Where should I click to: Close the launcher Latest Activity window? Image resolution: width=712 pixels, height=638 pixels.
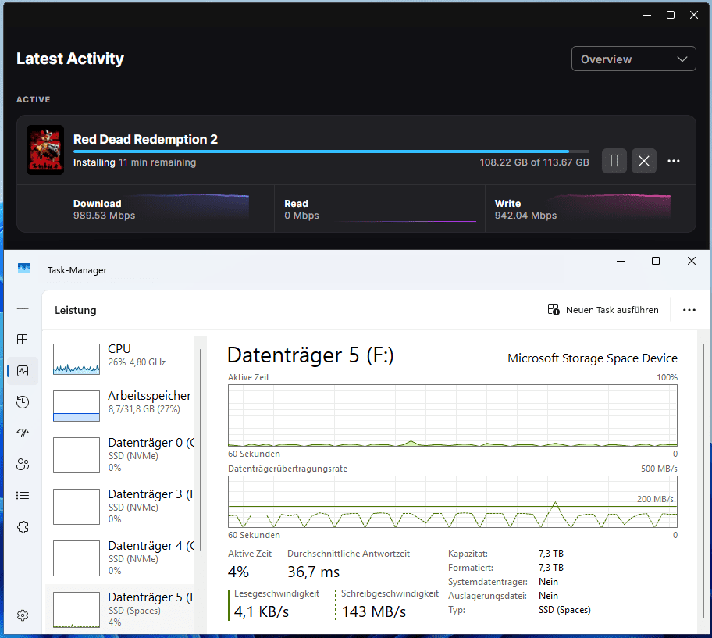pos(694,15)
